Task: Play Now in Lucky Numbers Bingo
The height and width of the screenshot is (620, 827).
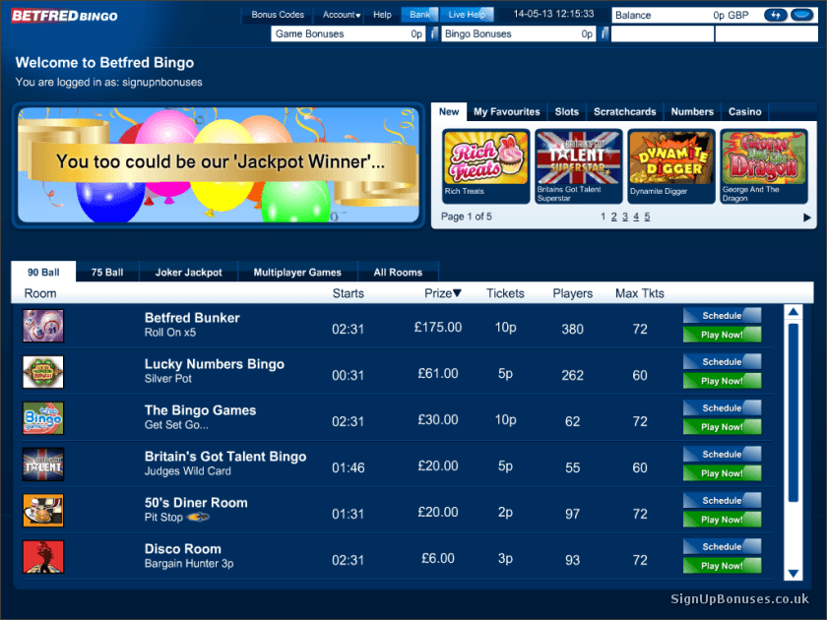Action: [722, 381]
